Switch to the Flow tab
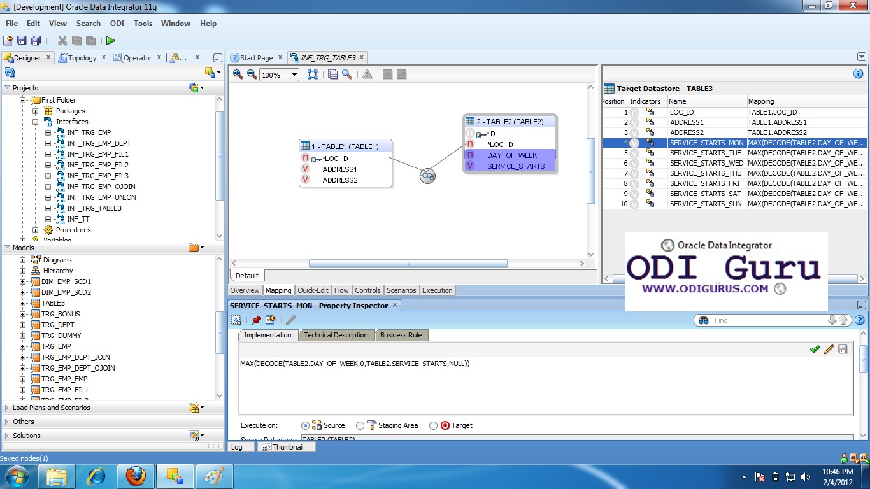870x489 pixels. click(341, 290)
